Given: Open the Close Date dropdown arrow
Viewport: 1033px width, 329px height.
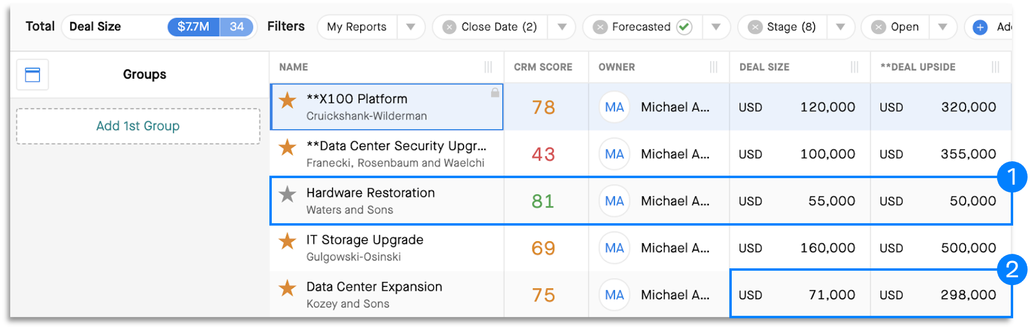Looking at the screenshot, I should [x=562, y=27].
